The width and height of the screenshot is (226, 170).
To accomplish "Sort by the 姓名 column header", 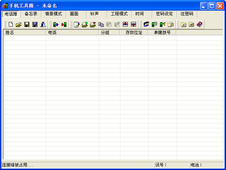I will (x=24, y=33).
